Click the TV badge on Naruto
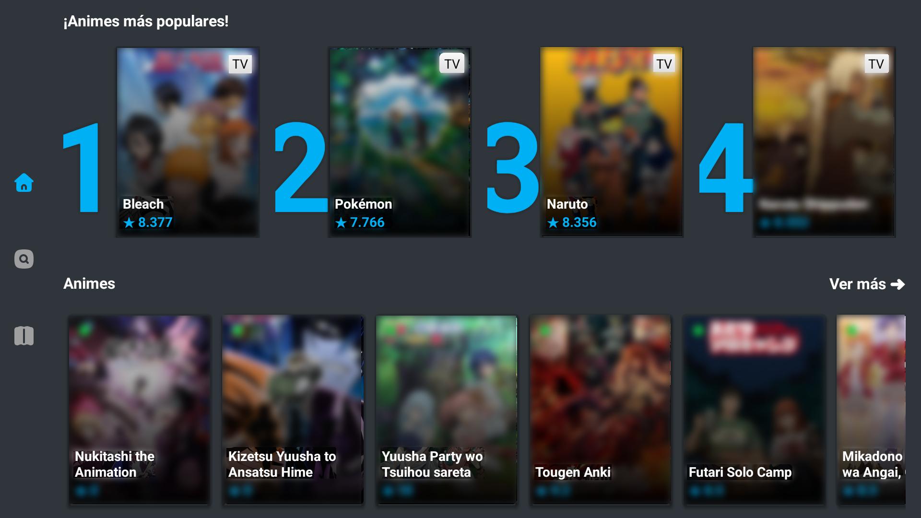The width and height of the screenshot is (921, 518). [x=664, y=64]
